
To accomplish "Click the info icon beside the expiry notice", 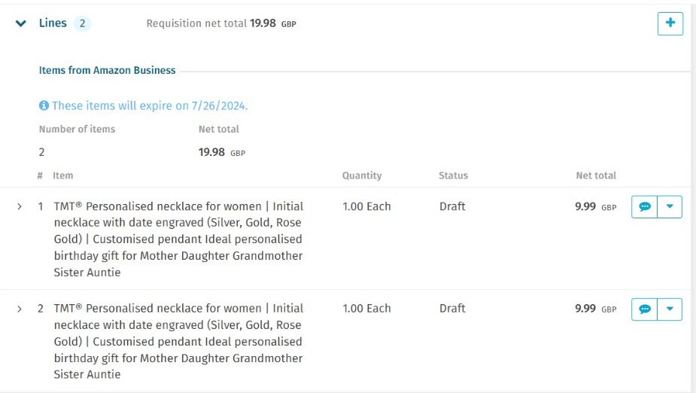I will coord(44,105).
